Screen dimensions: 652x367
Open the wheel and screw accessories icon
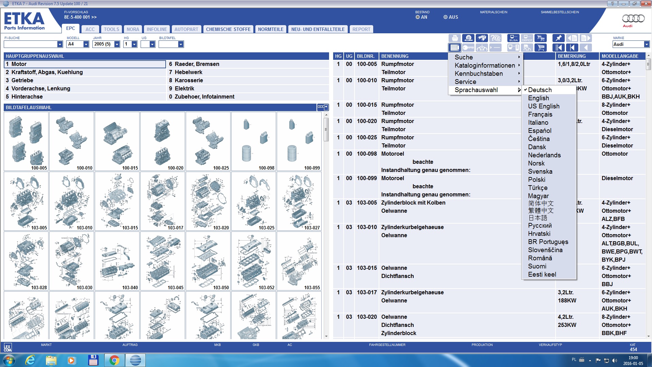coord(468,38)
